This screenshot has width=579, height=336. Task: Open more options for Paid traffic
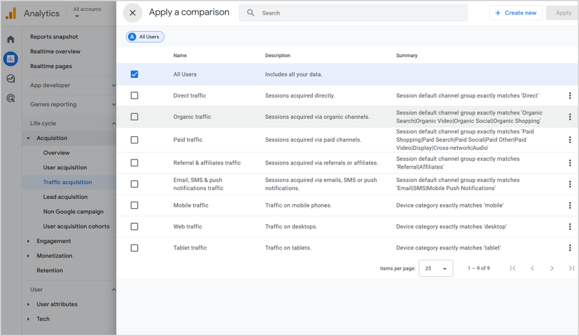pos(570,139)
